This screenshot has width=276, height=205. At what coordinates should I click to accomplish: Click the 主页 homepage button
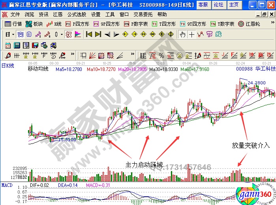[234, 5]
